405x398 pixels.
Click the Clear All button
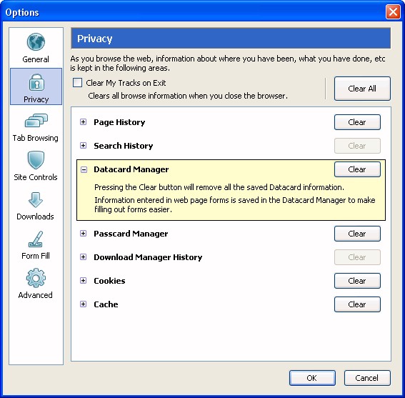click(362, 89)
